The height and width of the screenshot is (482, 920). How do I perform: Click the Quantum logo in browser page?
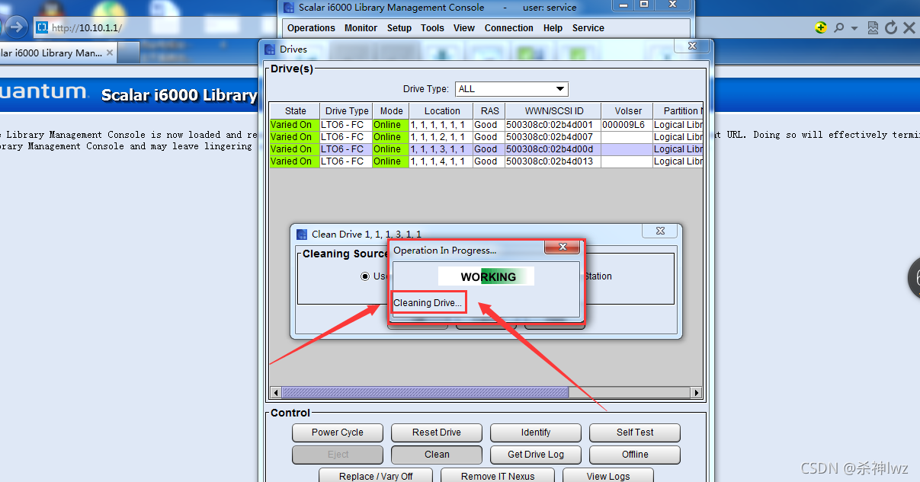[43, 92]
